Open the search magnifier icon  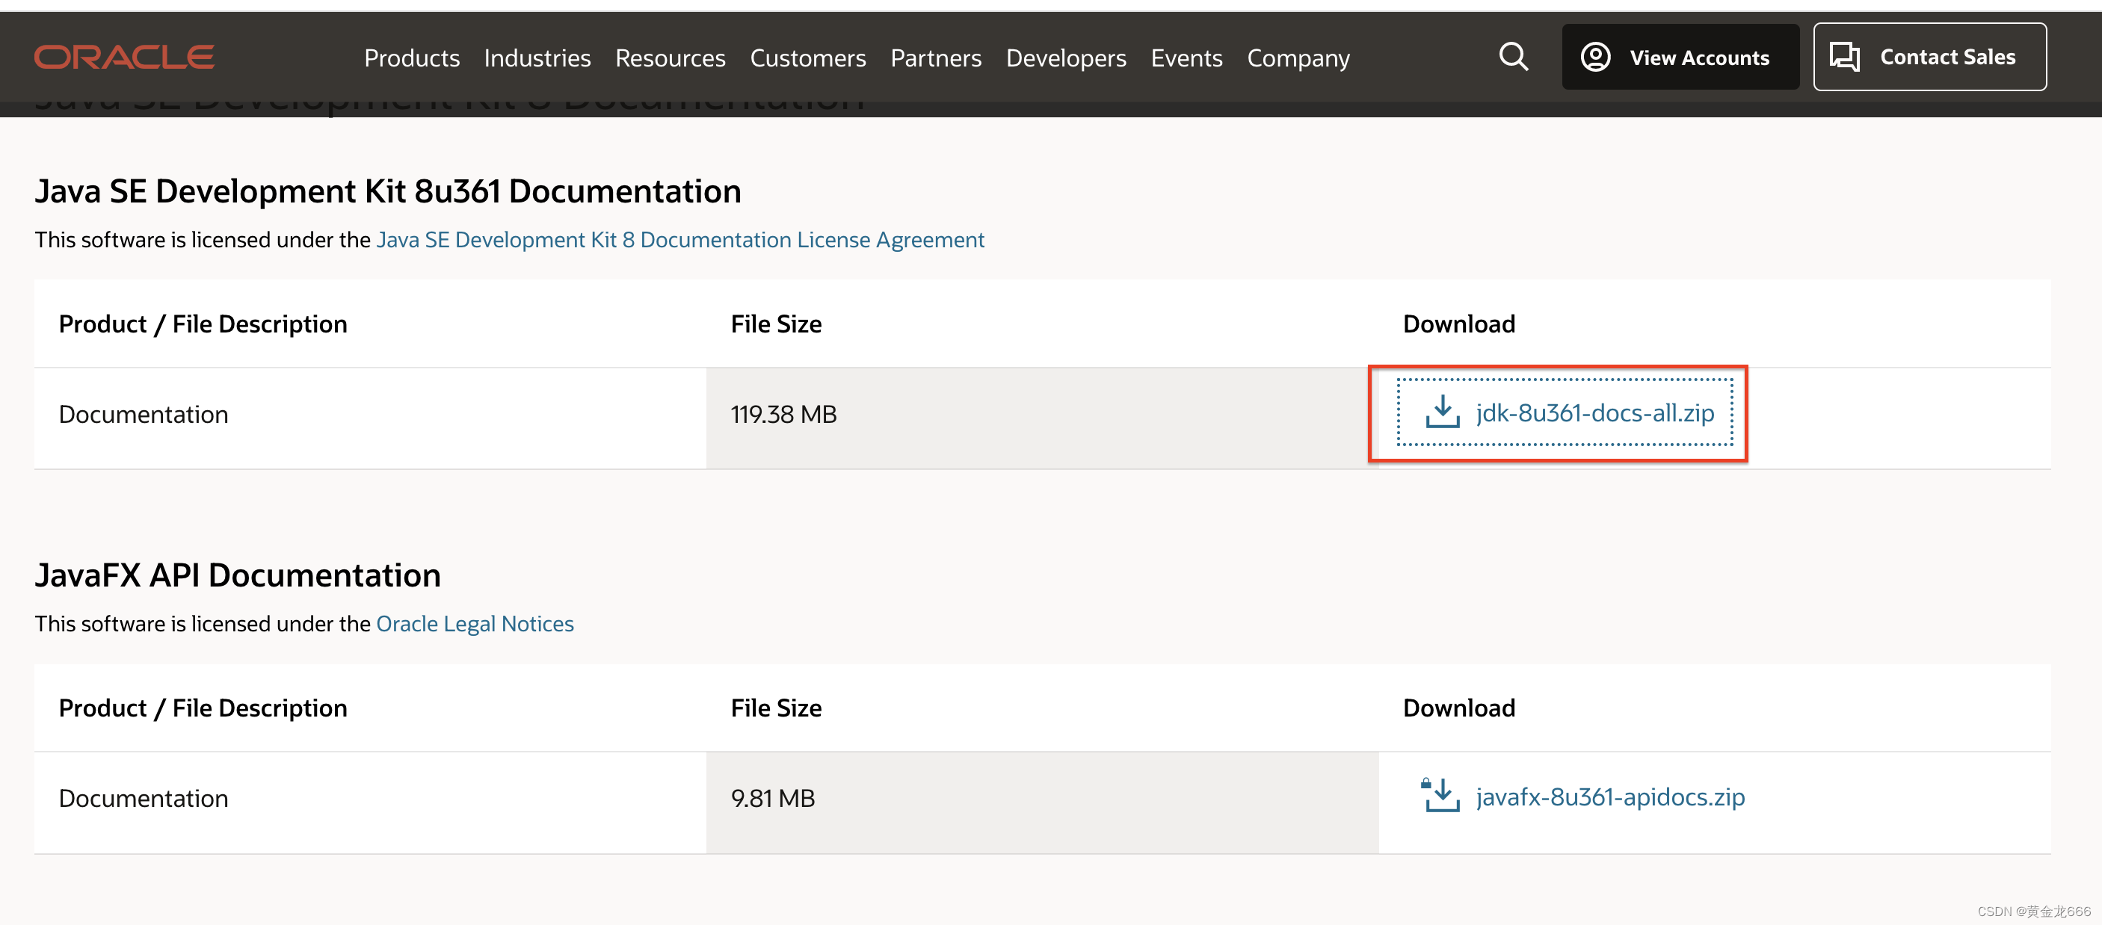tap(1513, 57)
